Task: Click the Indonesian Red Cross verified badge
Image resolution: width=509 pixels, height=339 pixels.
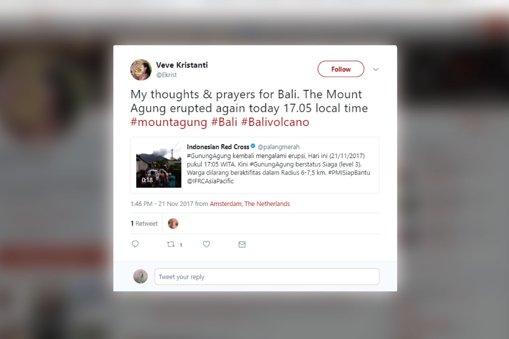Action: 253,147
